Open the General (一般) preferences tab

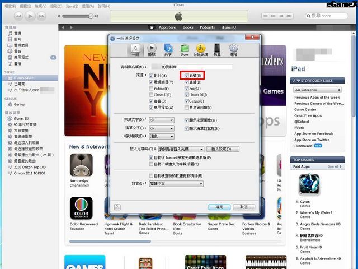click(135, 50)
